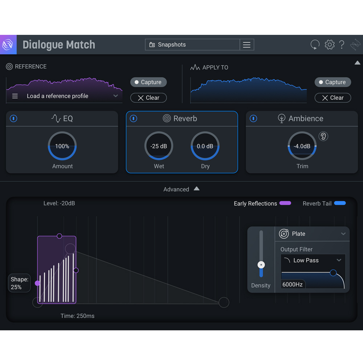Click the Ambience microphone icon
The width and height of the screenshot is (363, 363).
(x=282, y=118)
